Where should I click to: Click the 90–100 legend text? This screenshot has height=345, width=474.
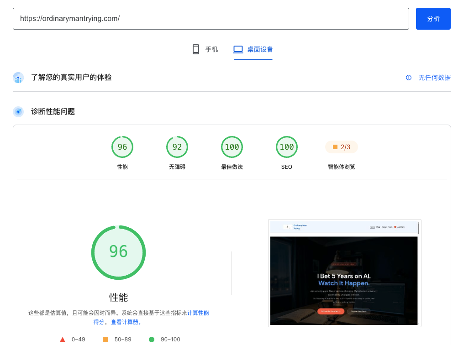tap(170, 340)
